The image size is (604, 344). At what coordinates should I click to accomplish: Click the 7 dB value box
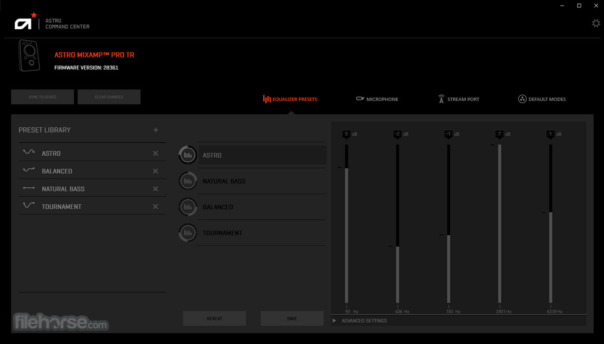pos(499,134)
